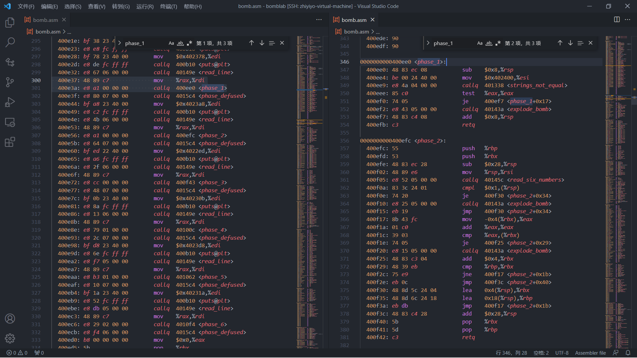
Task: Go to previous match in left find widget
Action: click(x=251, y=43)
